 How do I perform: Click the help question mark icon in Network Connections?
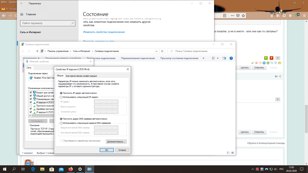pos(231,58)
